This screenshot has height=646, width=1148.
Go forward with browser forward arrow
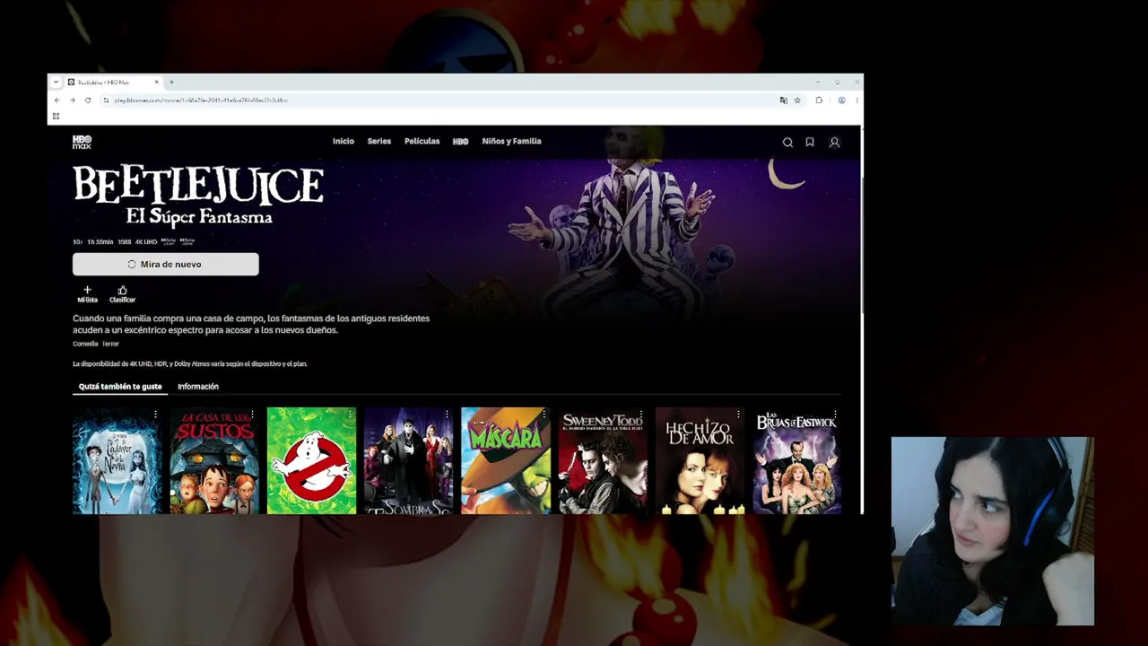72,100
